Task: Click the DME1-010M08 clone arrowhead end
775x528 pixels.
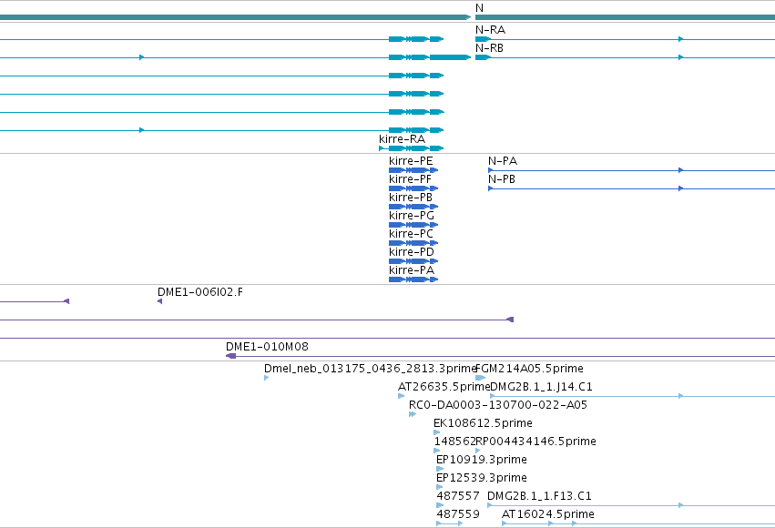Action: (x=230, y=356)
